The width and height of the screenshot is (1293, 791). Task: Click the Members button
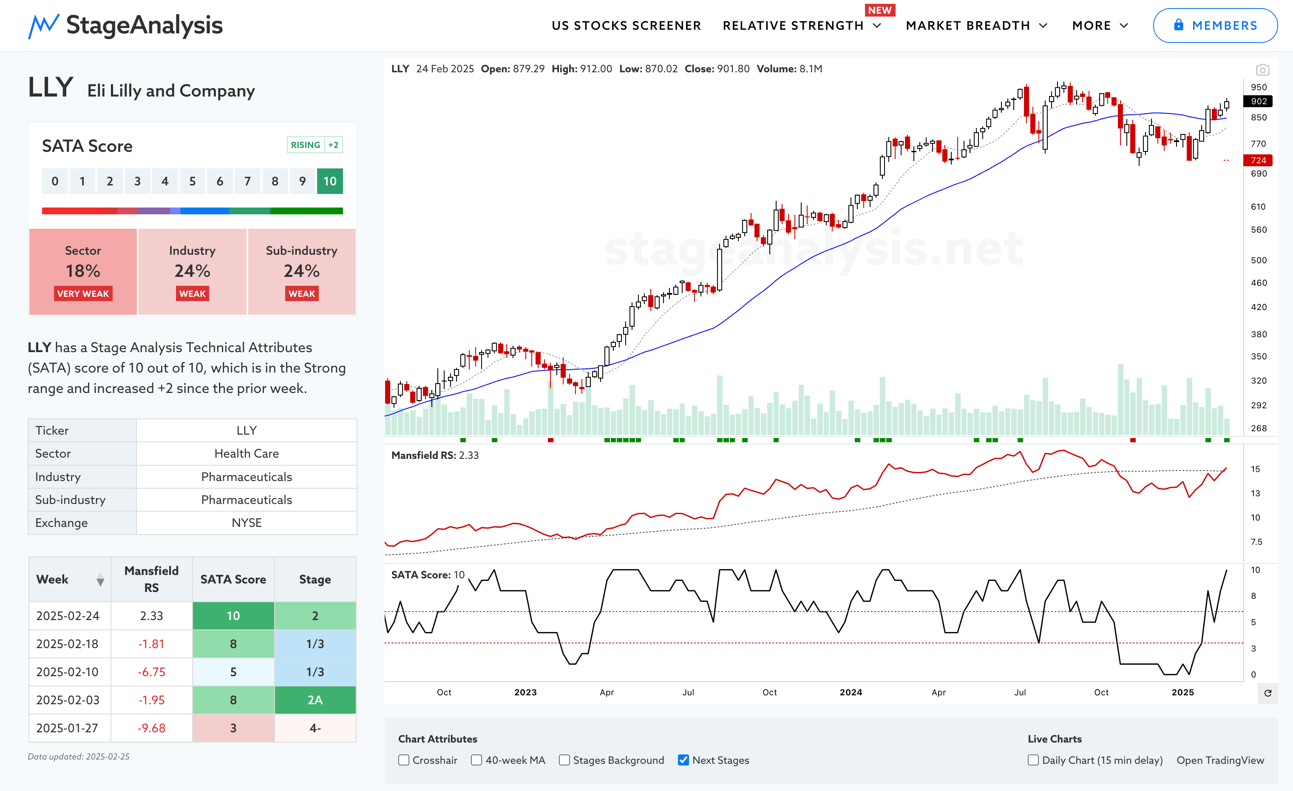1215,25
